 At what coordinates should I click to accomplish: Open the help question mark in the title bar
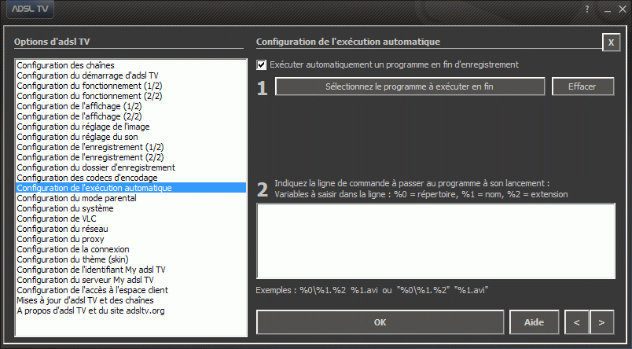pos(587,9)
